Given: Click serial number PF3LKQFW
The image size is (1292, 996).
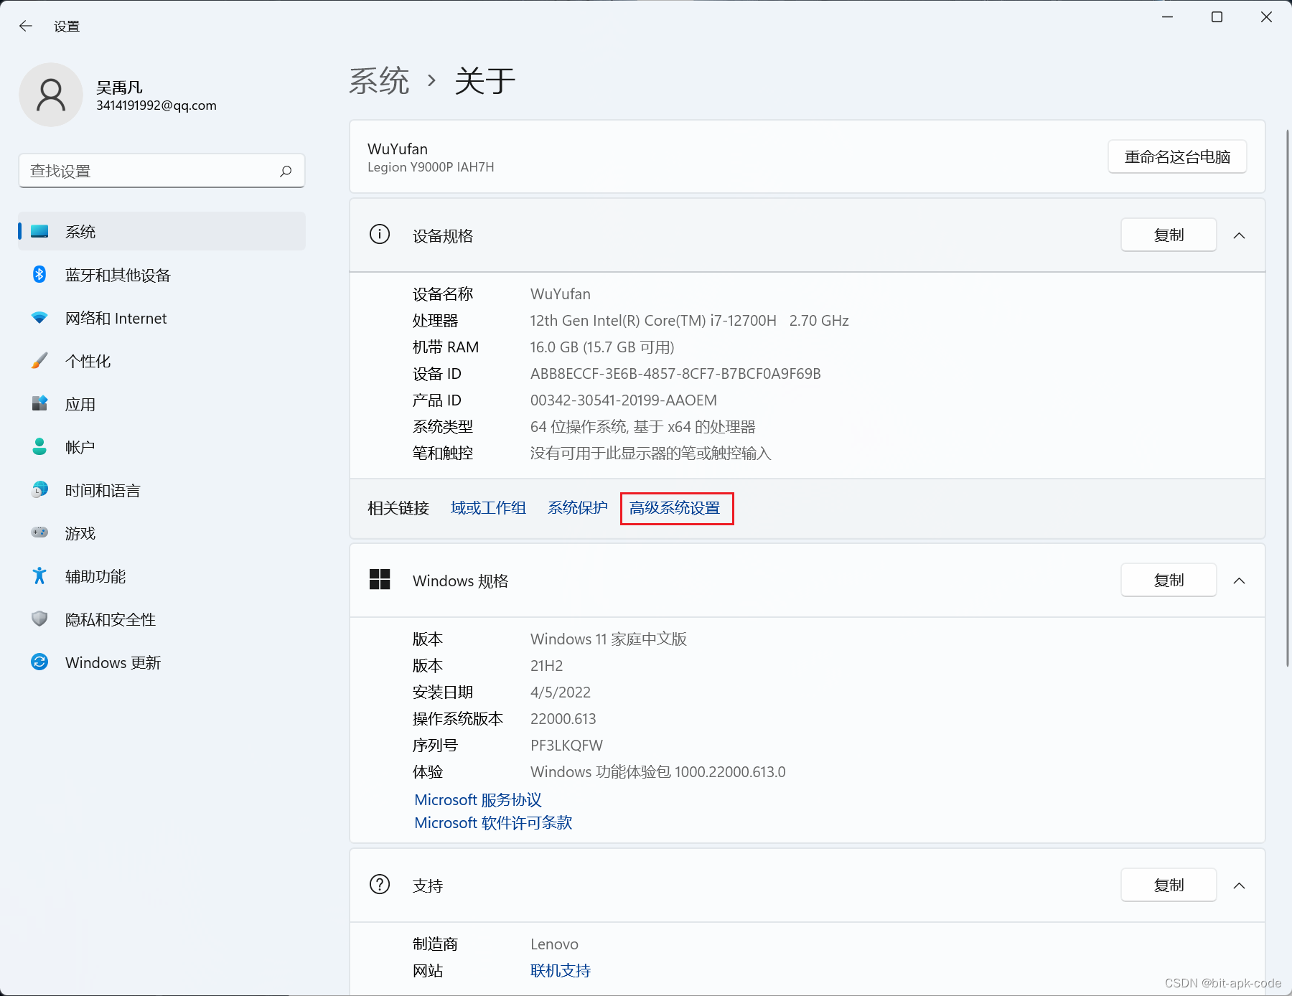Looking at the screenshot, I should (x=566, y=745).
